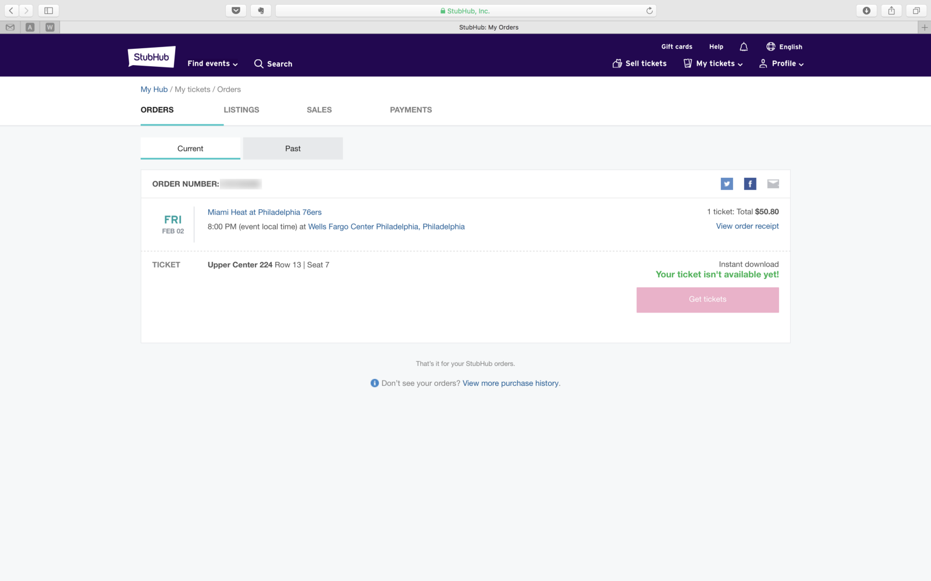
Task: Select the Past orders tab
Action: click(293, 149)
